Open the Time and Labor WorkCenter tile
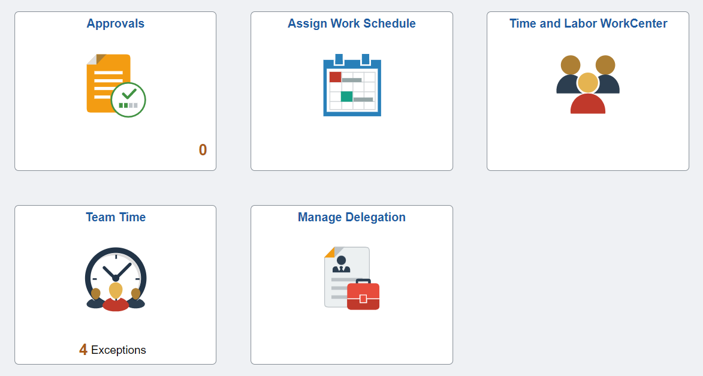This screenshot has height=376, width=703. (x=587, y=90)
